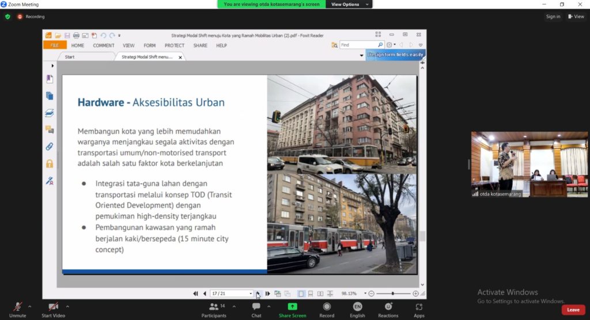Viewport: 590px width, 320px height.
Task: Expand audio options arrow beside Unmute
Action: click(x=30, y=306)
